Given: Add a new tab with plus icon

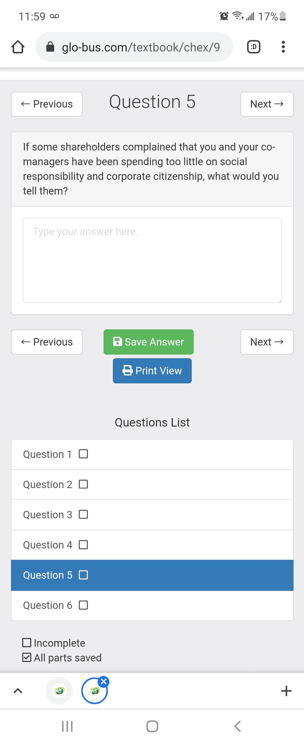Looking at the screenshot, I should pyautogui.click(x=286, y=691).
